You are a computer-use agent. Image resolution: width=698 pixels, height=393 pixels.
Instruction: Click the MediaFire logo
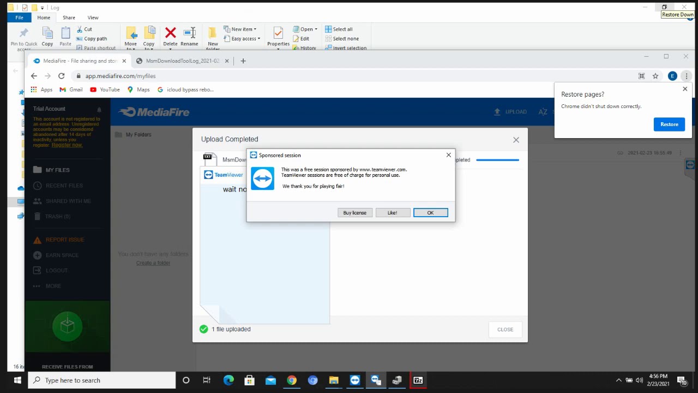[154, 112]
